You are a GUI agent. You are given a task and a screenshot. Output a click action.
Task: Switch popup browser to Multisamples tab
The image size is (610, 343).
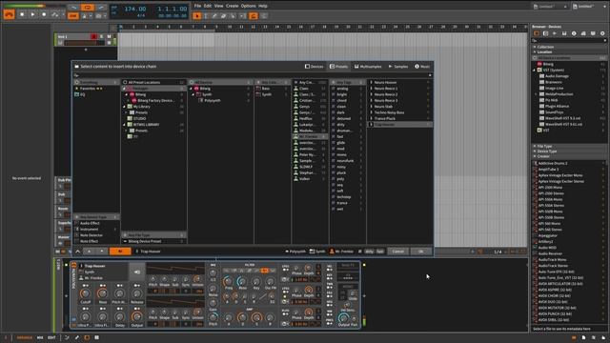coord(368,67)
